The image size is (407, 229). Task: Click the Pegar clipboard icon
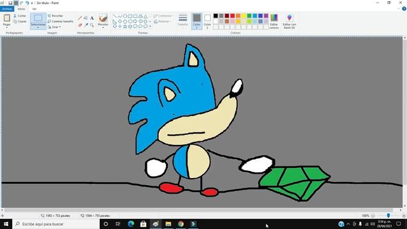[x=7, y=18]
